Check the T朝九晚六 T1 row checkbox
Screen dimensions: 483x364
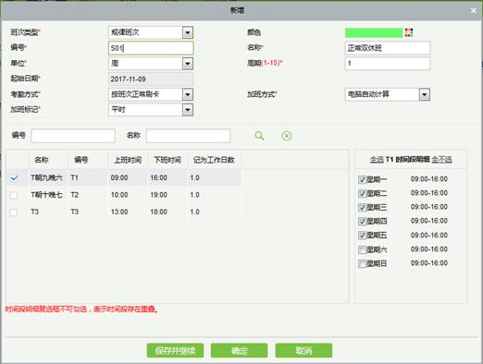coord(14,178)
